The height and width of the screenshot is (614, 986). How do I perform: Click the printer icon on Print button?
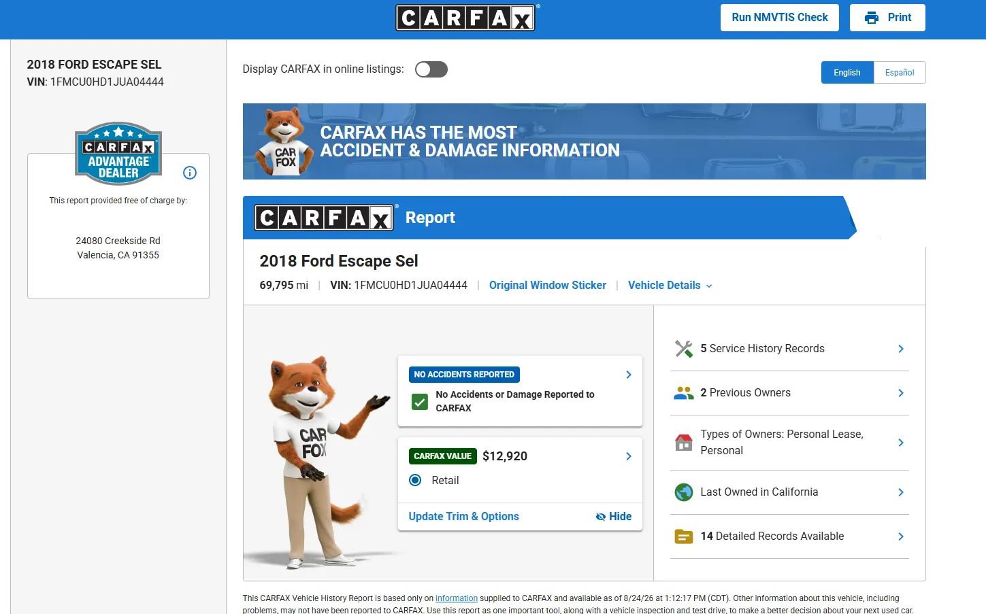pyautogui.click(x=871, y=18)
